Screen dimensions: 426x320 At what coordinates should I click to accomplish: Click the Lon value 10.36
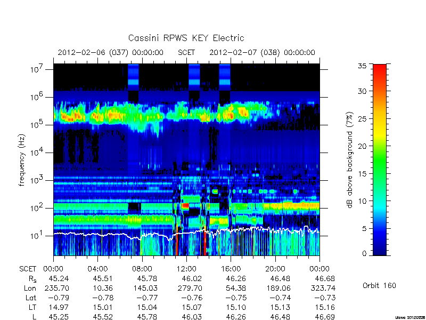(103, 288)
